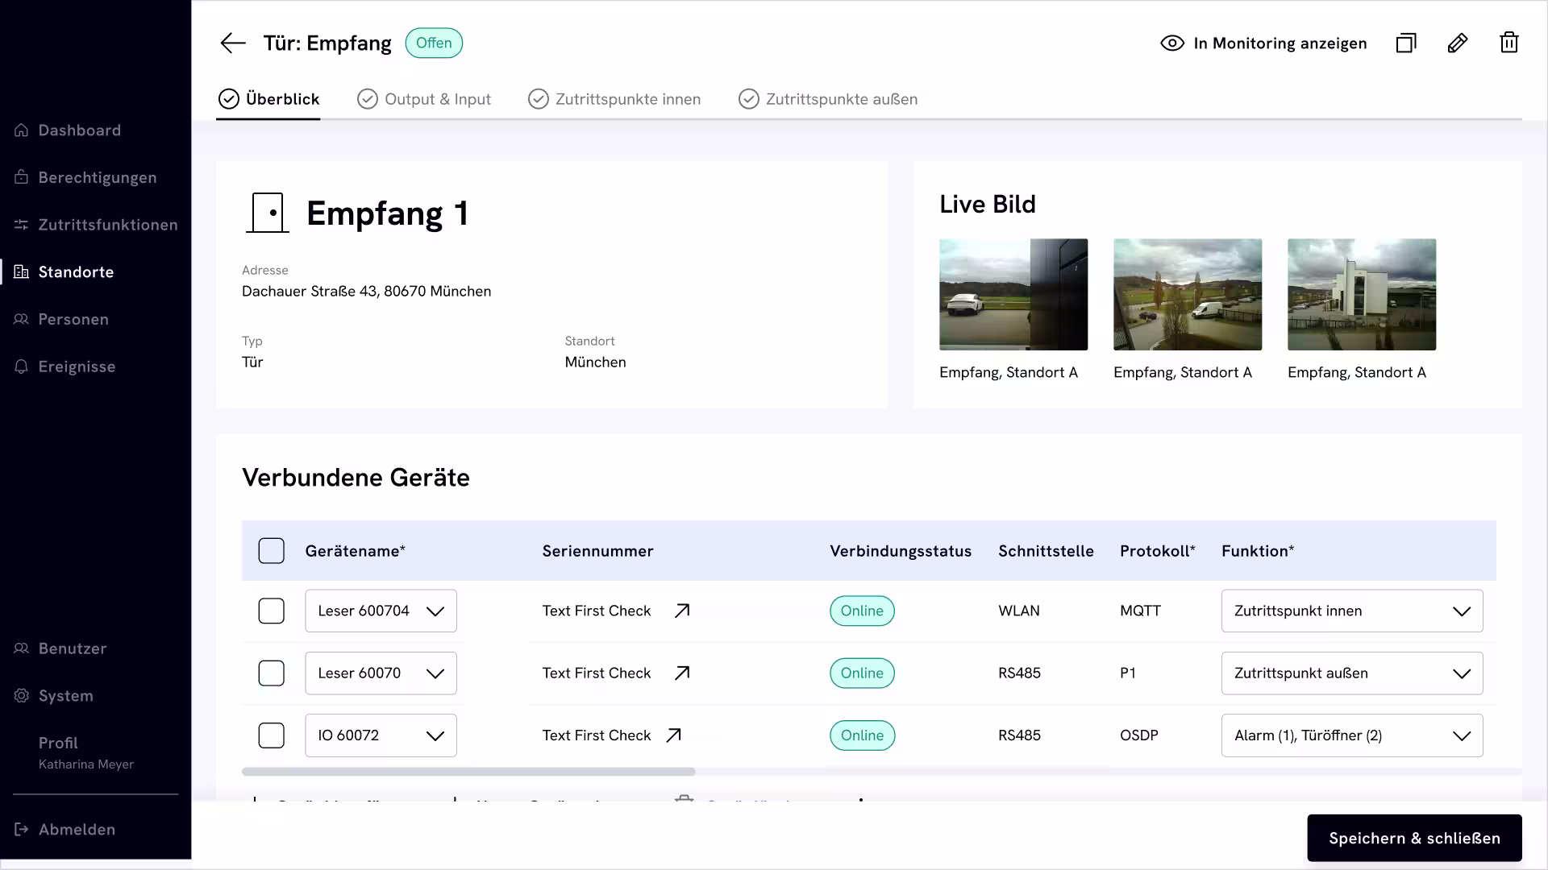Expand the Alarm (1), Türöffner (2) dropdown
The width and height of the screenshot is (1548, 870).
(x=1352, y=735)
